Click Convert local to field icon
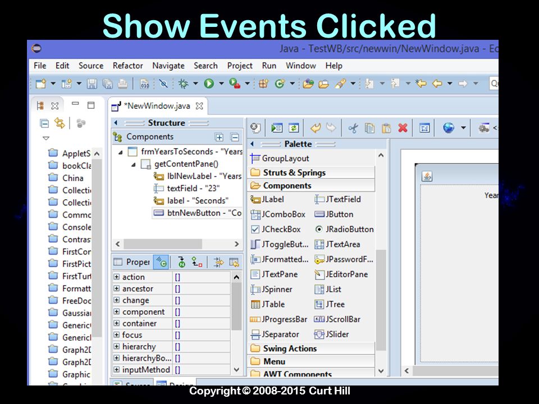This screenshot has height=404, width=539. tap(197, 262)
